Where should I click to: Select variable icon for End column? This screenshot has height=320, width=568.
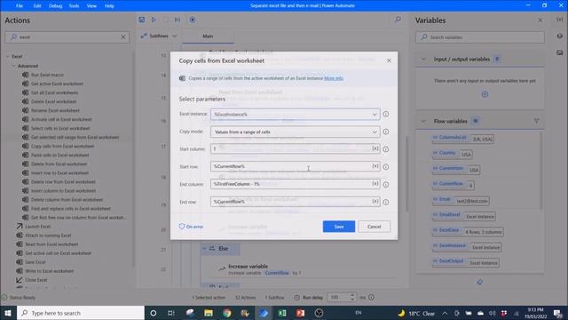click(375, 184)
